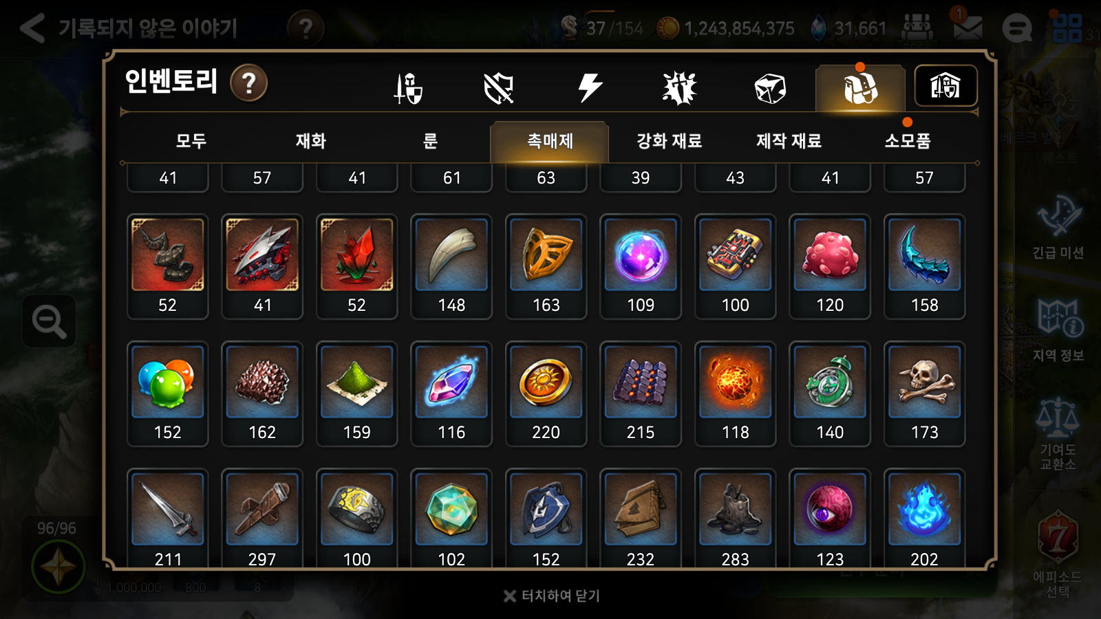Viewport: 1101px width, 619px height.
Task: Select the blue flame item with 202
Action: click(924, 519)
